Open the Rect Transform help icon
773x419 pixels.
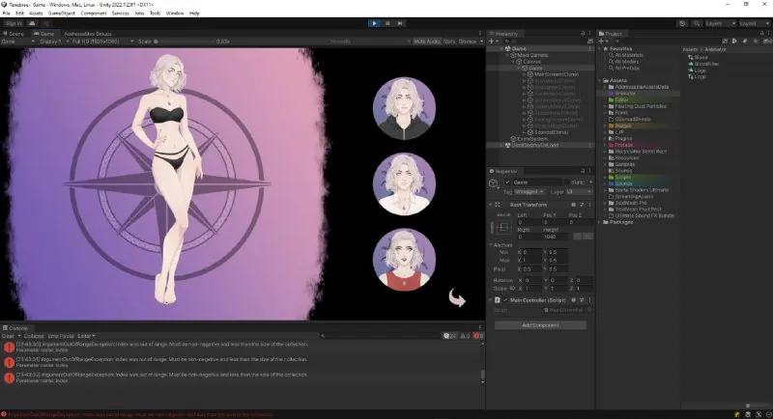click(x=573, y=205)
